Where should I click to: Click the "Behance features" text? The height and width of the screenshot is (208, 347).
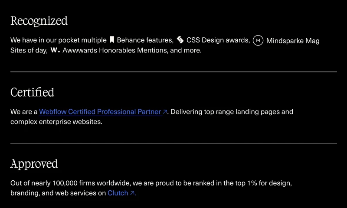[x=145, y=40]
